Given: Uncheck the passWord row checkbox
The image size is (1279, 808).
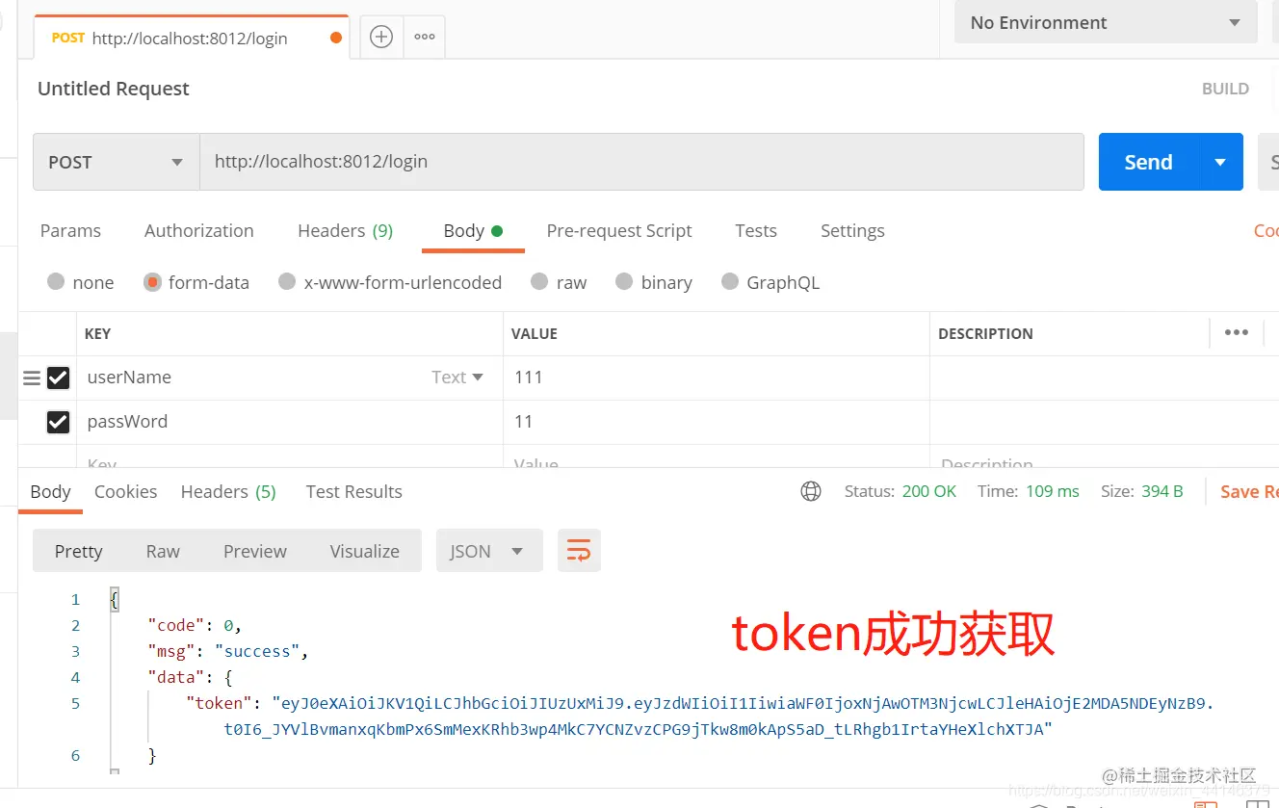Looking at the screenshot, I should [x=59, y=422].
